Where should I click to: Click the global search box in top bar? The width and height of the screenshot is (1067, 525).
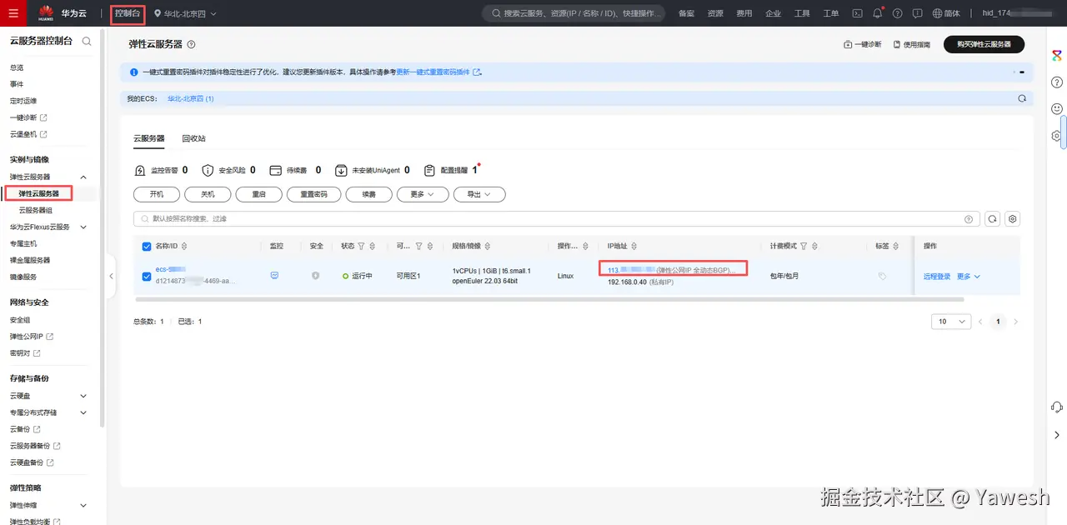574,13
